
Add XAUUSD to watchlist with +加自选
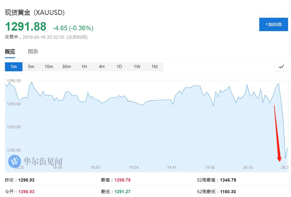pyautogui.click(x=274, y=24)
